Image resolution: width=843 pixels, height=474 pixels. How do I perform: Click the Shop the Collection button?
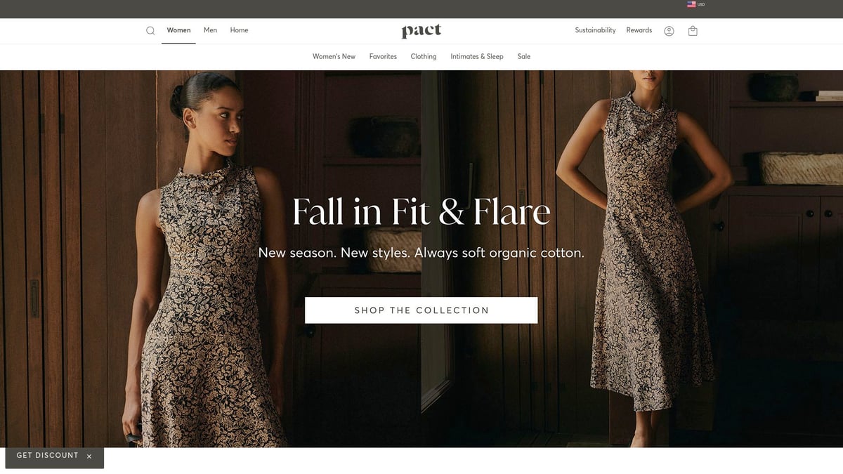tap(421, 310)
